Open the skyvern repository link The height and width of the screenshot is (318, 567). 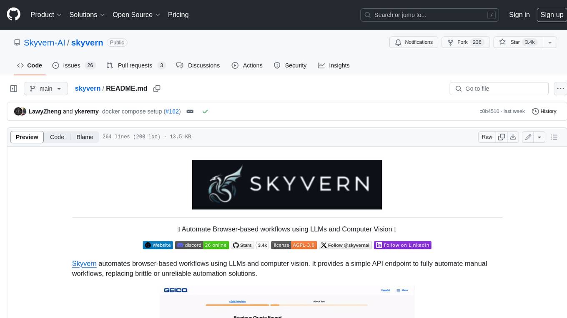(87, 42)
